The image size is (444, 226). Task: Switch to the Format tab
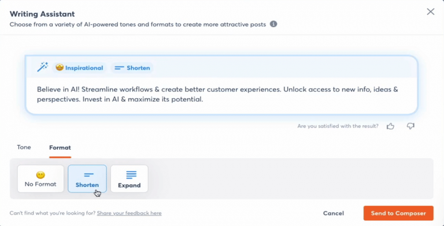pyautogui.click(x=60, y=147)
